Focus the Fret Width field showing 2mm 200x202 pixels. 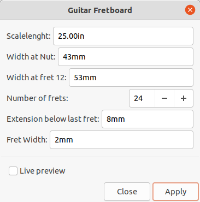pos(121,140)
